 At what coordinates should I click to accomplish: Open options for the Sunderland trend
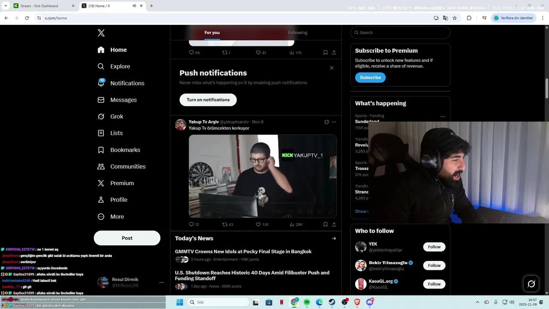(x=443, y=117)
